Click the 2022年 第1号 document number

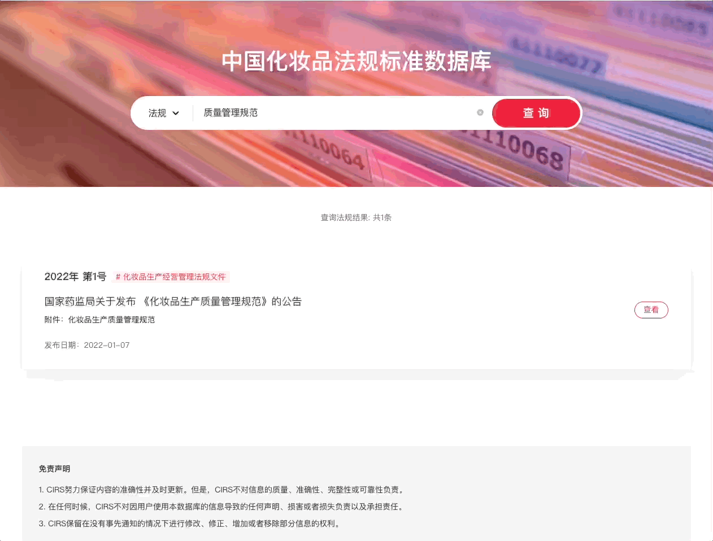[75, 277]
